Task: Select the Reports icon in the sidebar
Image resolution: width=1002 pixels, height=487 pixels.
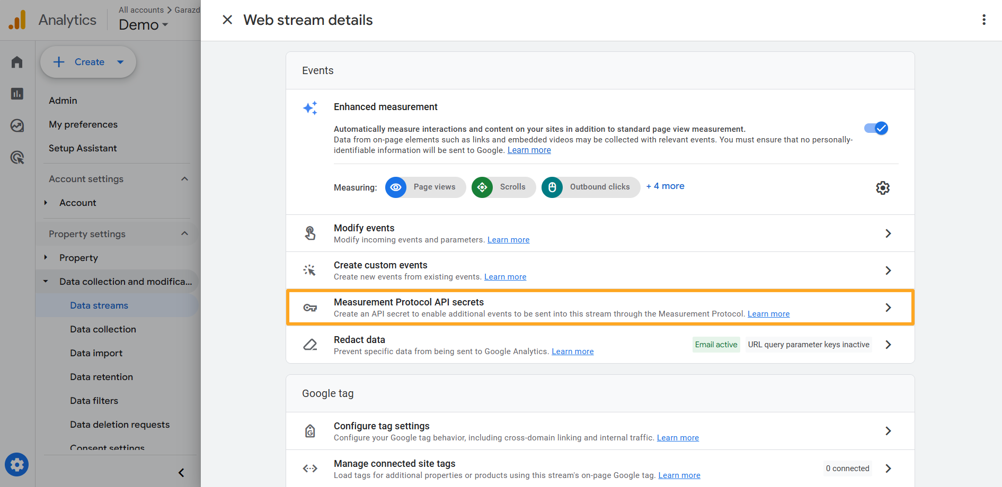Action: pos(16,94)
